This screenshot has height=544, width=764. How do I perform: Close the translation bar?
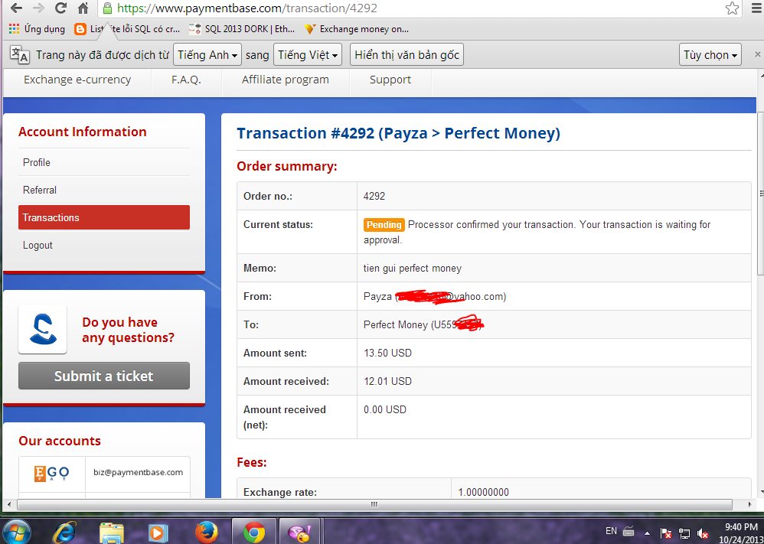pyautogui.click(x=758, y=54)
